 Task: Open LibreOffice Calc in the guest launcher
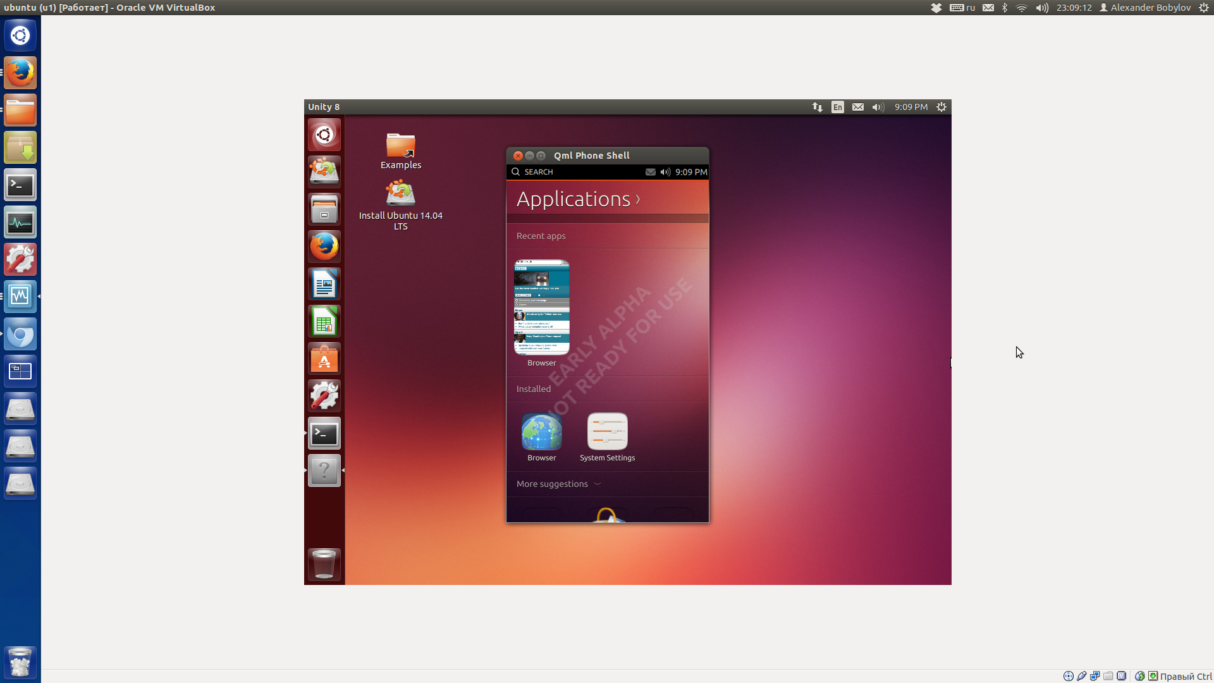(324, 321)
